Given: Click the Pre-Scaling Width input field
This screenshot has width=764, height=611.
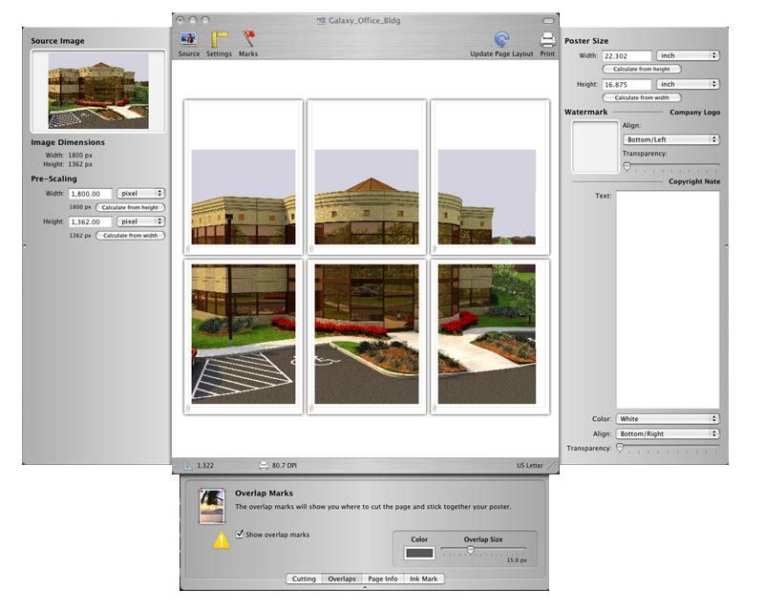Looking at the screenshot, I should tap(90, 194).
